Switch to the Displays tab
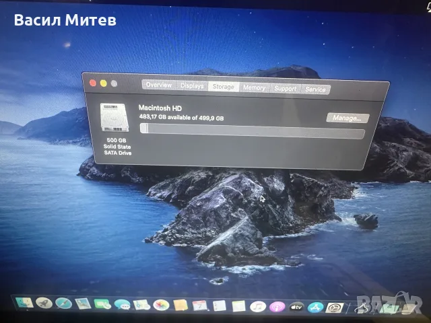This screenshot has width=431, height=323. tap(192, 86)
